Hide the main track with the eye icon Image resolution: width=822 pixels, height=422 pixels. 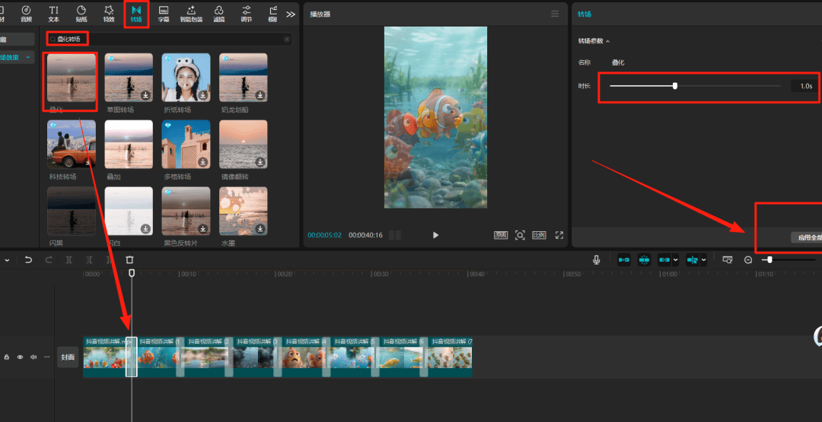click(20, 357)
